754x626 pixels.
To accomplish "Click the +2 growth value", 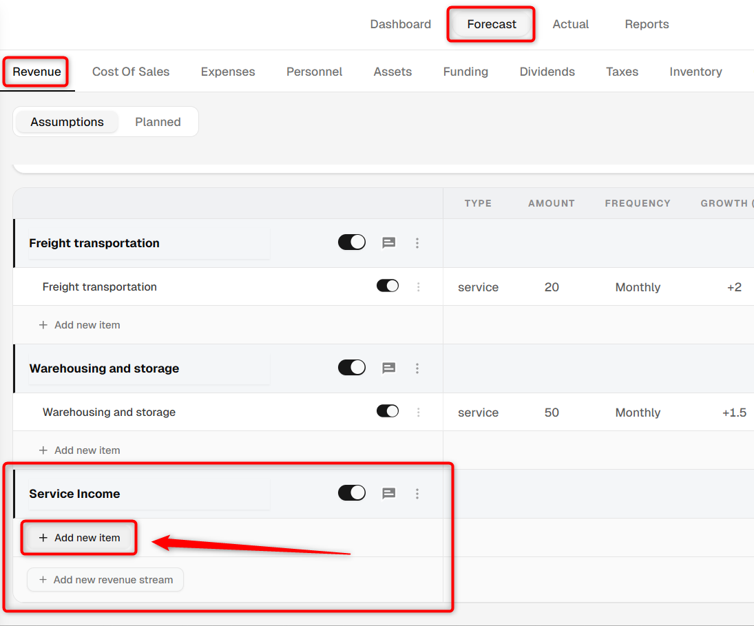I will (x=734, y=287).
